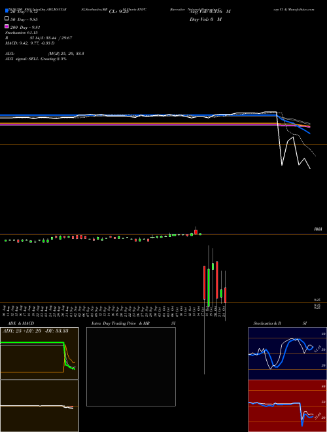The image size is (327, 432).
Task: Click the CL: 9.25 closing price label
Action: [x=118, y=12]
